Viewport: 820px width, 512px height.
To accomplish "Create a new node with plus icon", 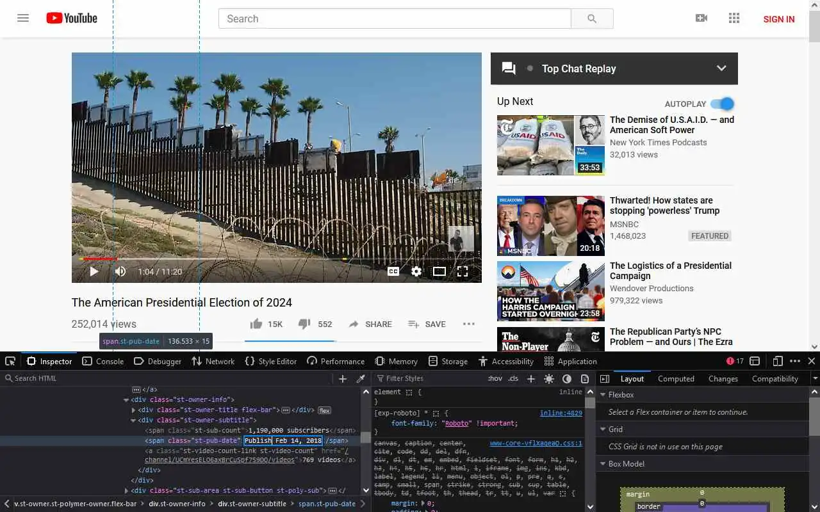I will pos(343,378).
